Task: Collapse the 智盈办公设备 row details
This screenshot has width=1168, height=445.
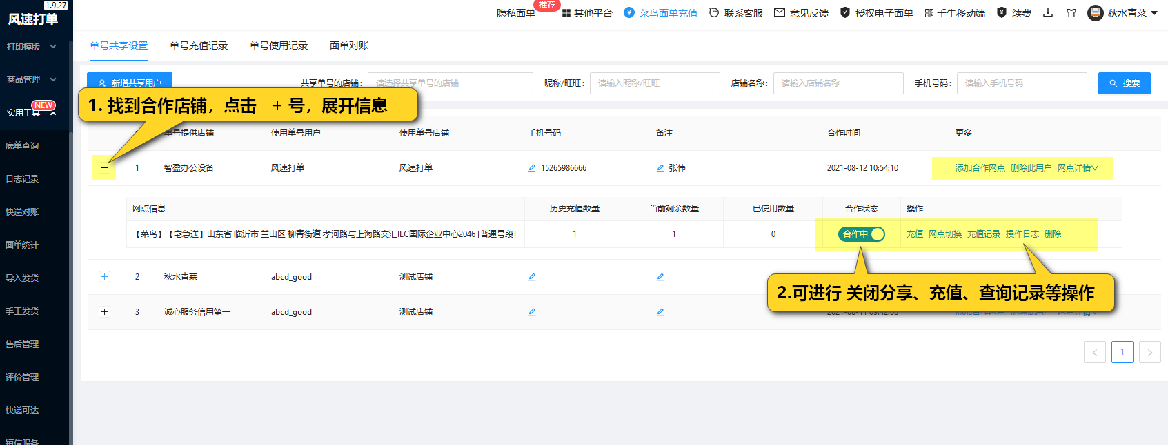Action: [104, 167]
